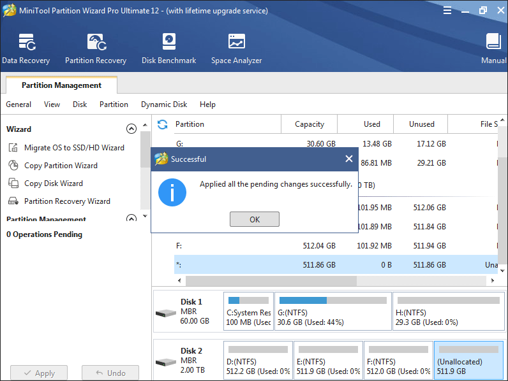Click the sidebar scroll up arrow
The width and height of the screenshot is (508, 381).
pyautogui.click(x=145, y=125)
